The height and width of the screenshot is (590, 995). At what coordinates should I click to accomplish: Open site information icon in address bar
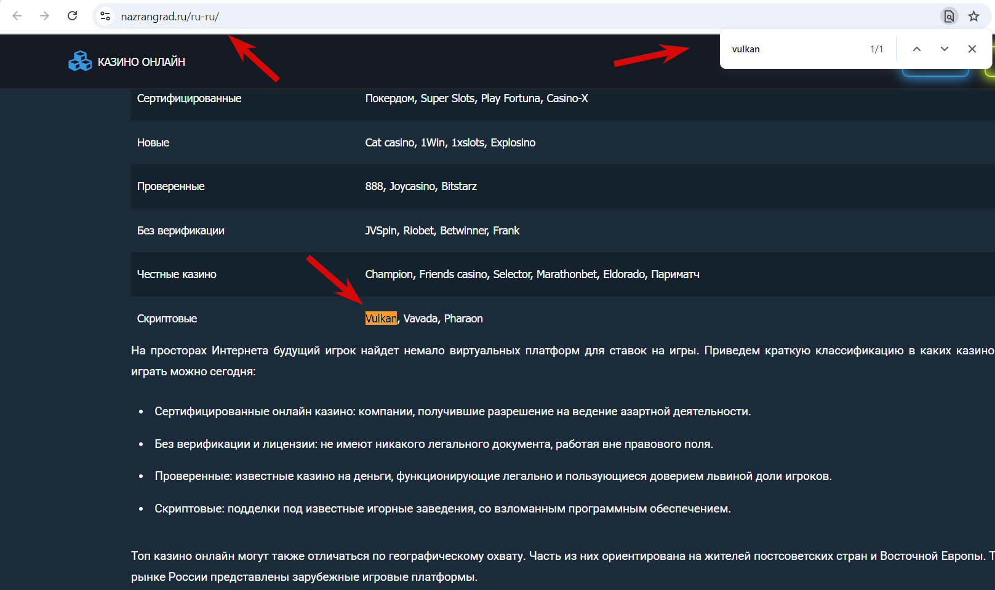(x=105, y=17)
